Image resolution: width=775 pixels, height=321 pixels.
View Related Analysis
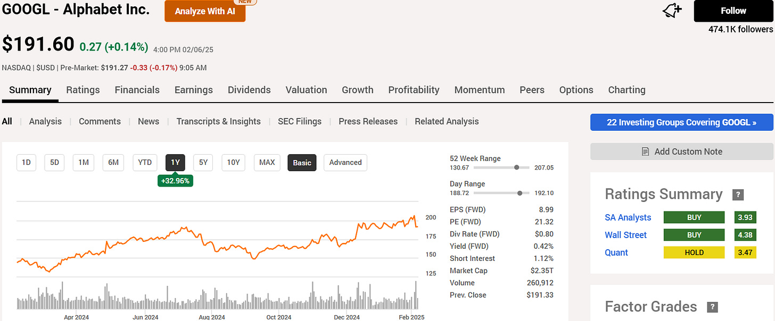pyautogui.click(x=447, y=121)
